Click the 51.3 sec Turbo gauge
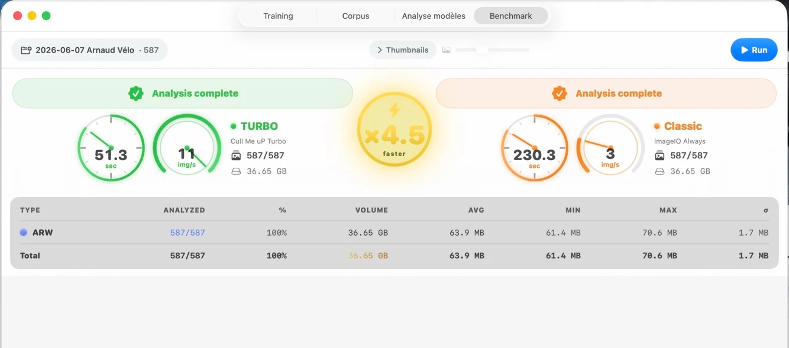This screenshot has width=789, height=348. click(111, 148)
